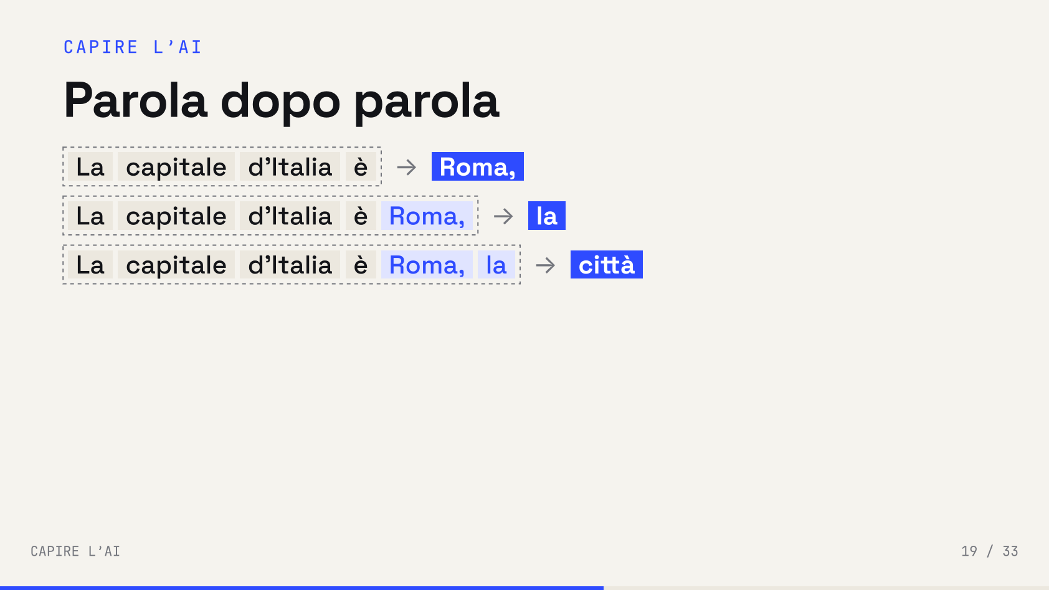Select the blue 'città' prediction token
The height and width of the screenshot is (590, 1049).
pyautogui.click(x=607, y=265)
